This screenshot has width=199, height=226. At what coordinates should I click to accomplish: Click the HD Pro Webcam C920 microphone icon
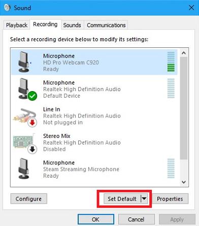[24, 62]
